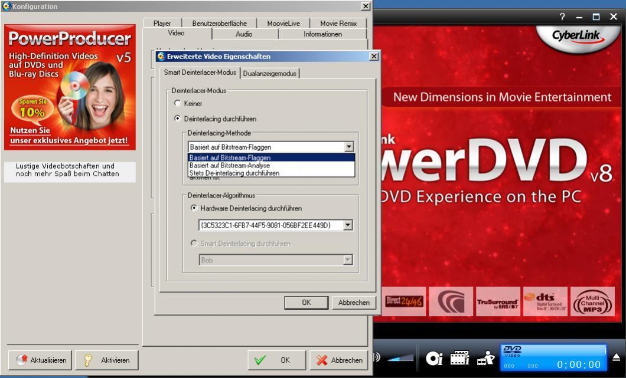The width and height of the screenshot is (626, 378).
Task: Click the Aktivieren button
Action: (x=106, y=360)
